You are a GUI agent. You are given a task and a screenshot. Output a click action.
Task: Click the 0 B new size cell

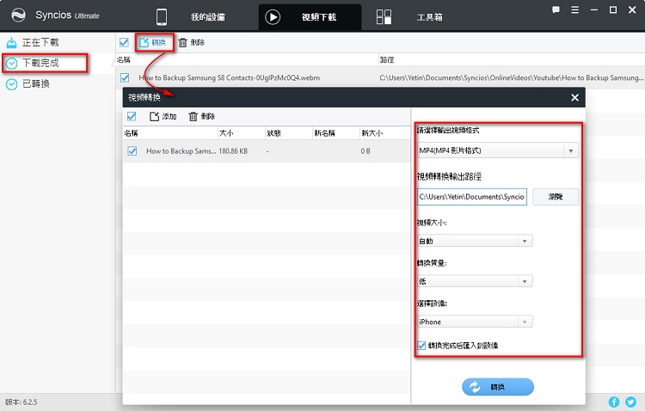365,151
